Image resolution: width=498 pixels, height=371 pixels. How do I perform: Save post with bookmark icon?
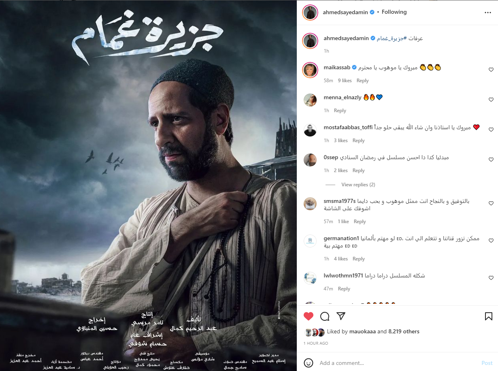(488, 316)
